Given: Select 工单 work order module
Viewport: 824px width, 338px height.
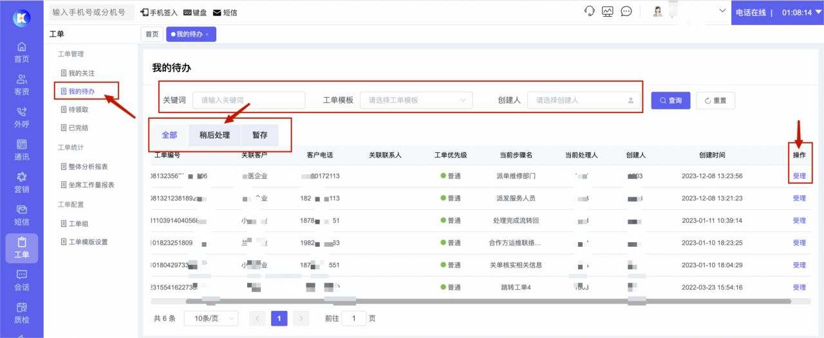Looking at the screenshot, I should [x=21, y=249].
